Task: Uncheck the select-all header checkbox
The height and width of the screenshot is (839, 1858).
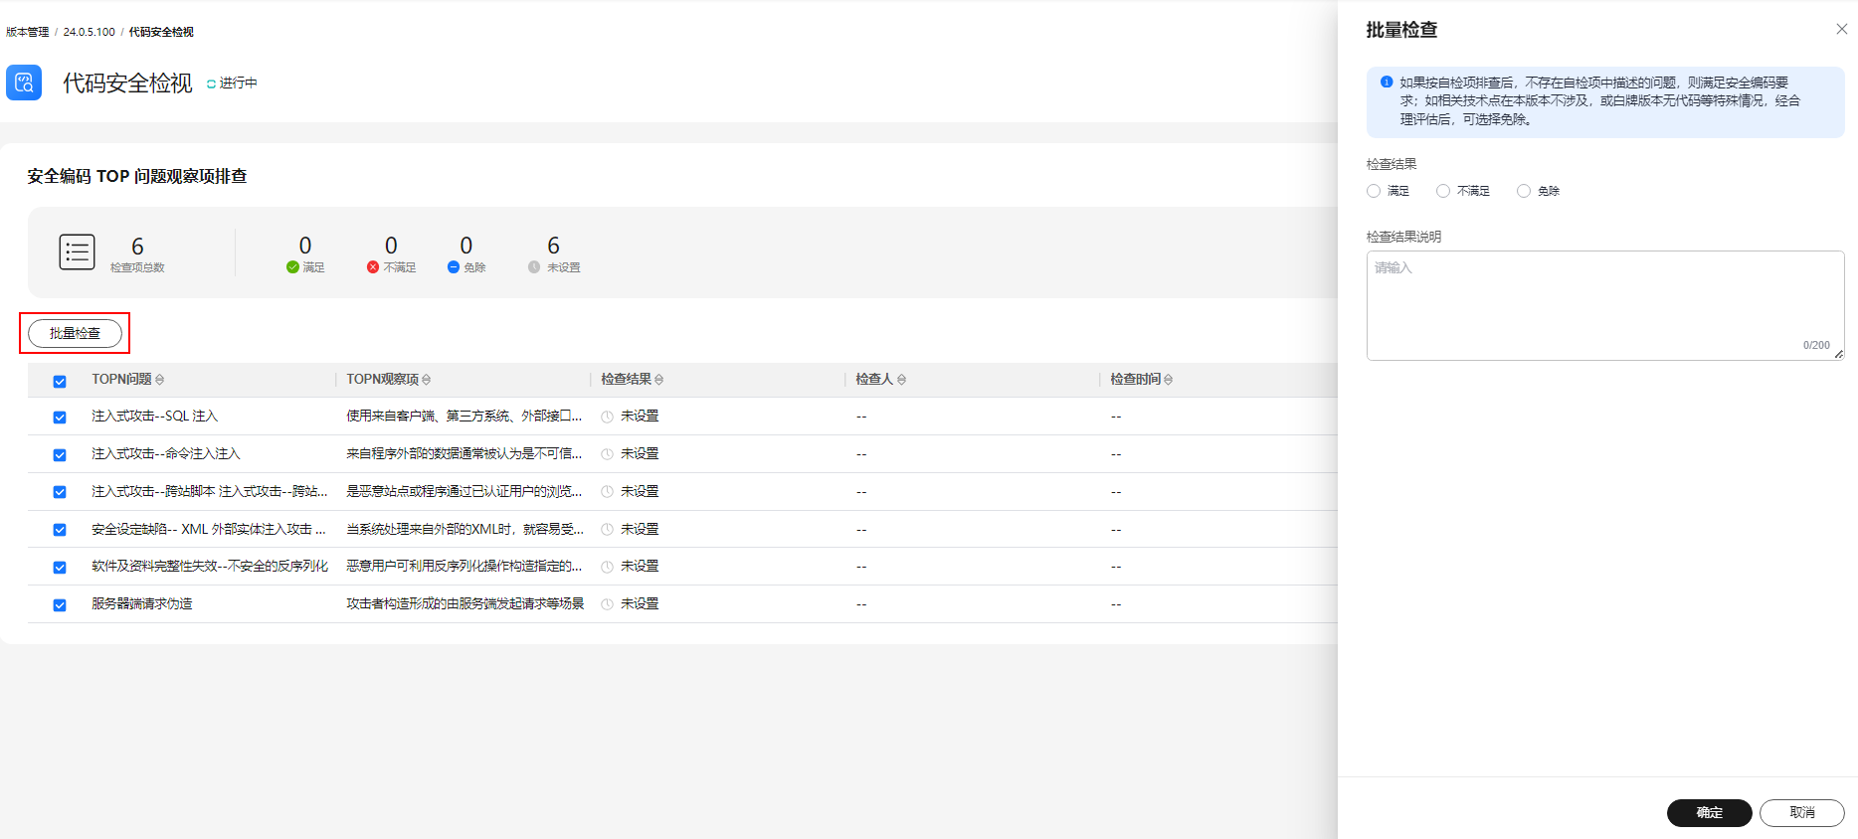Action: (60, 381)
